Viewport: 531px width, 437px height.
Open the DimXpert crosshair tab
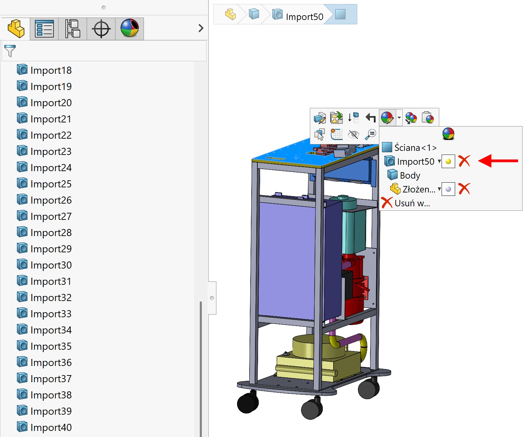click(101, 29)
